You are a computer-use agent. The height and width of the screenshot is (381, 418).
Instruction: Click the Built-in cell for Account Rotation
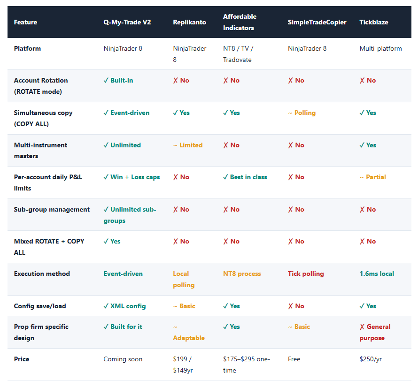coord(118,80)
